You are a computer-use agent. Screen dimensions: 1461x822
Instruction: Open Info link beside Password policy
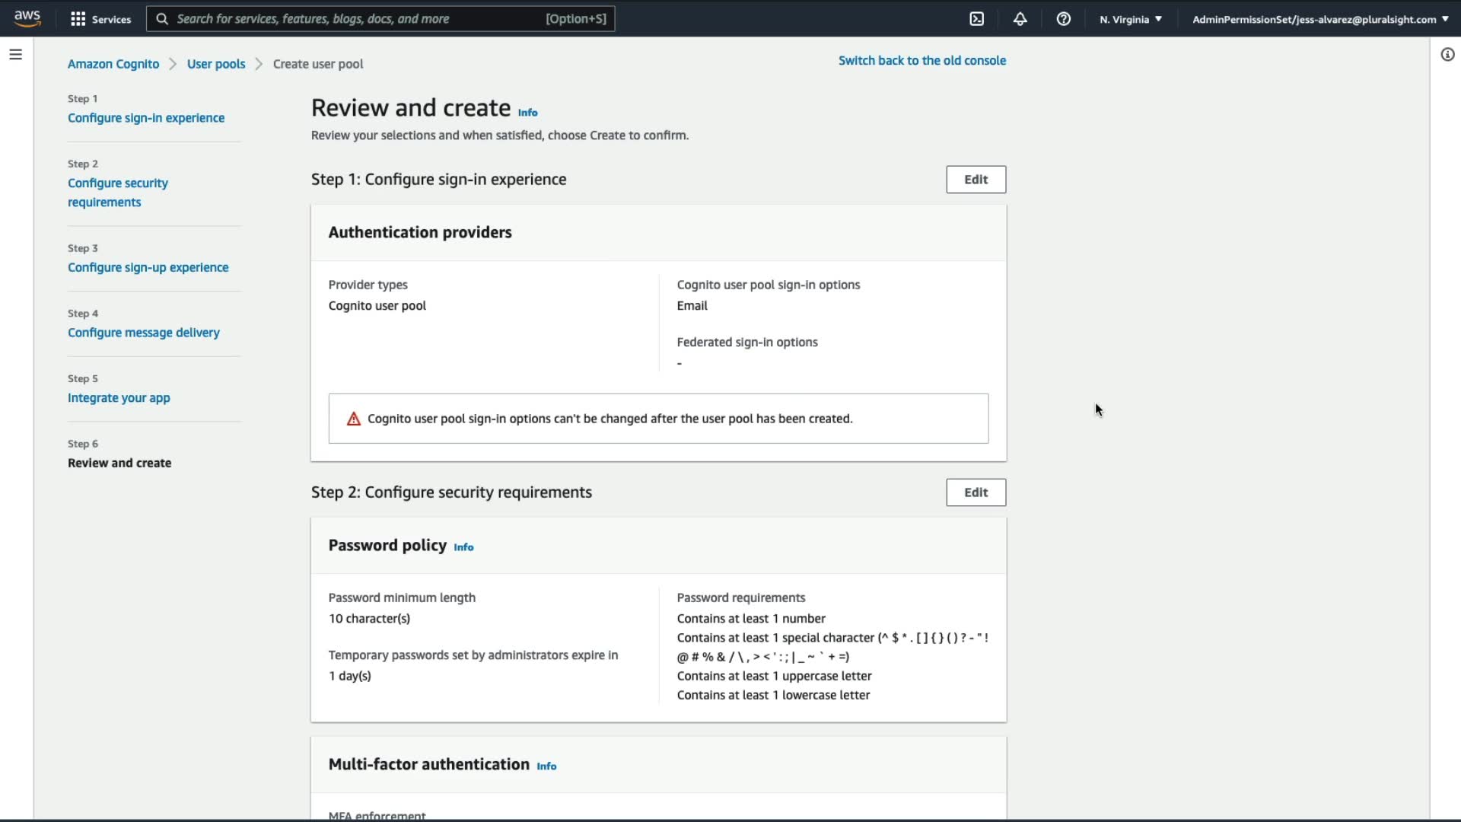point(463,547)
